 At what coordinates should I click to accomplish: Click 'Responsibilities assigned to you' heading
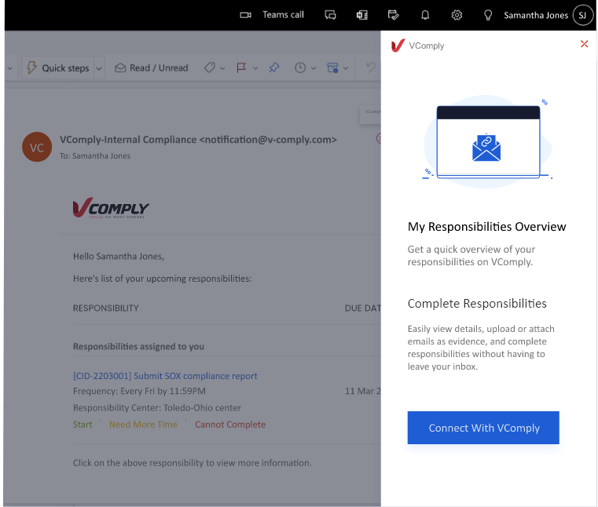138,347
